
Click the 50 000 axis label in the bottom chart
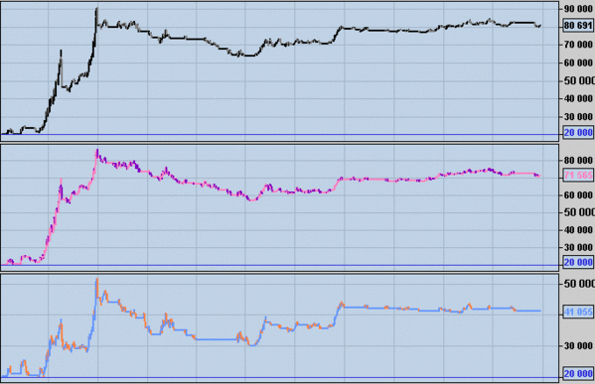click(x=579, y=284)
